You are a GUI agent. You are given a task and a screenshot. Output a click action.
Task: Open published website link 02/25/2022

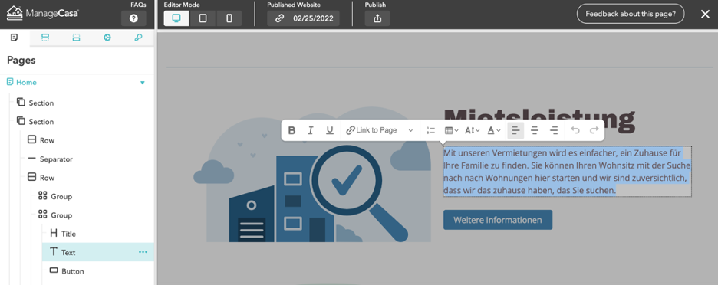304,18
